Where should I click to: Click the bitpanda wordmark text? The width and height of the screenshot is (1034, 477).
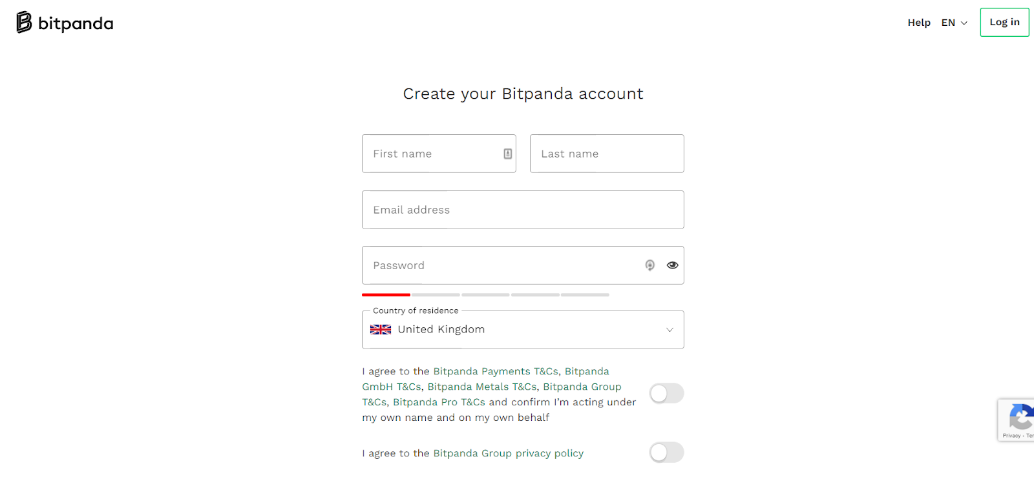click(76, 24)
